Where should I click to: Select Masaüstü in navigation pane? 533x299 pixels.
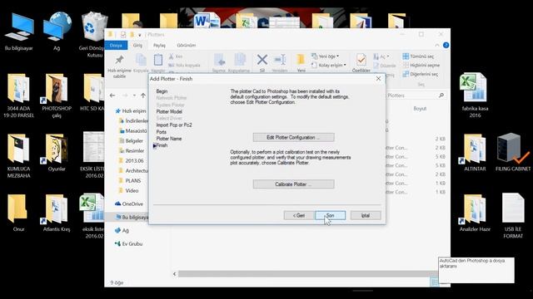133,131
